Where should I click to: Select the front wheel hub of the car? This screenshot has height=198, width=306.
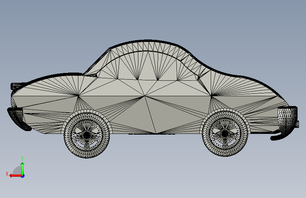87,135
